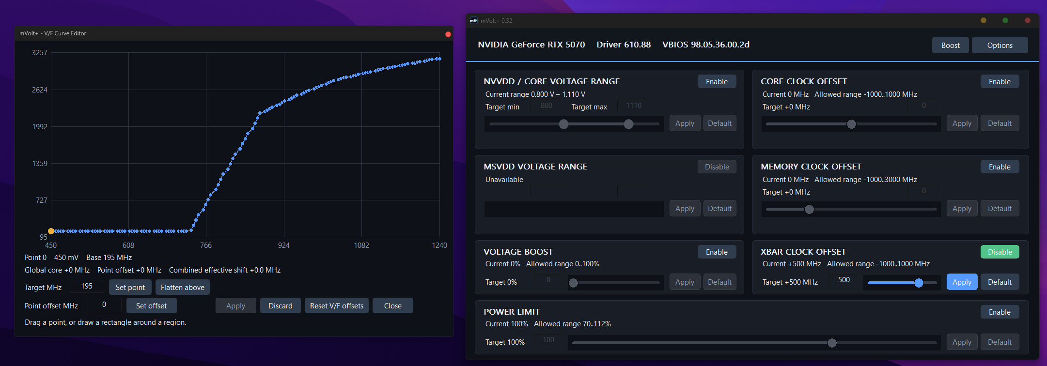This screenshot has height=366, width=1047.
Task: Focus the NVVDD Target max field
Action: point(634,106)
